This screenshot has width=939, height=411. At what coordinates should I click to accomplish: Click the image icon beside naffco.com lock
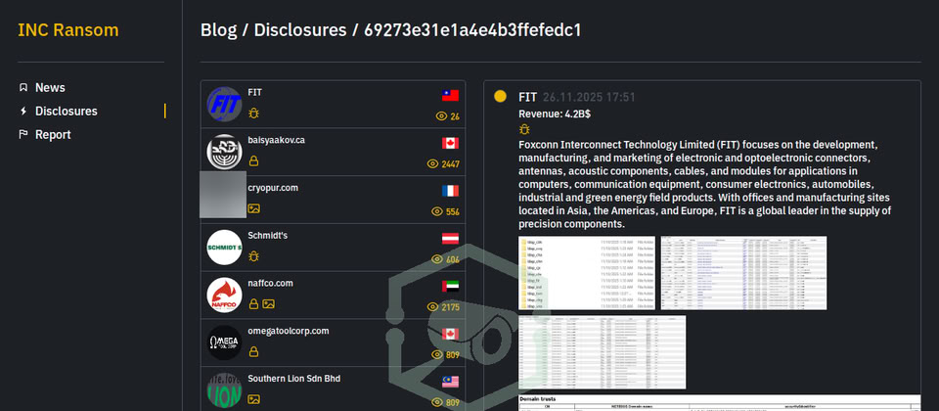268,304
